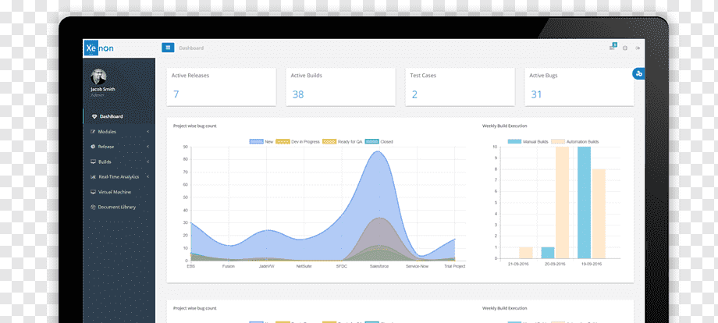The image size is (718, 323).
Task: Click the Xenon logo
Action: [98, 48]
